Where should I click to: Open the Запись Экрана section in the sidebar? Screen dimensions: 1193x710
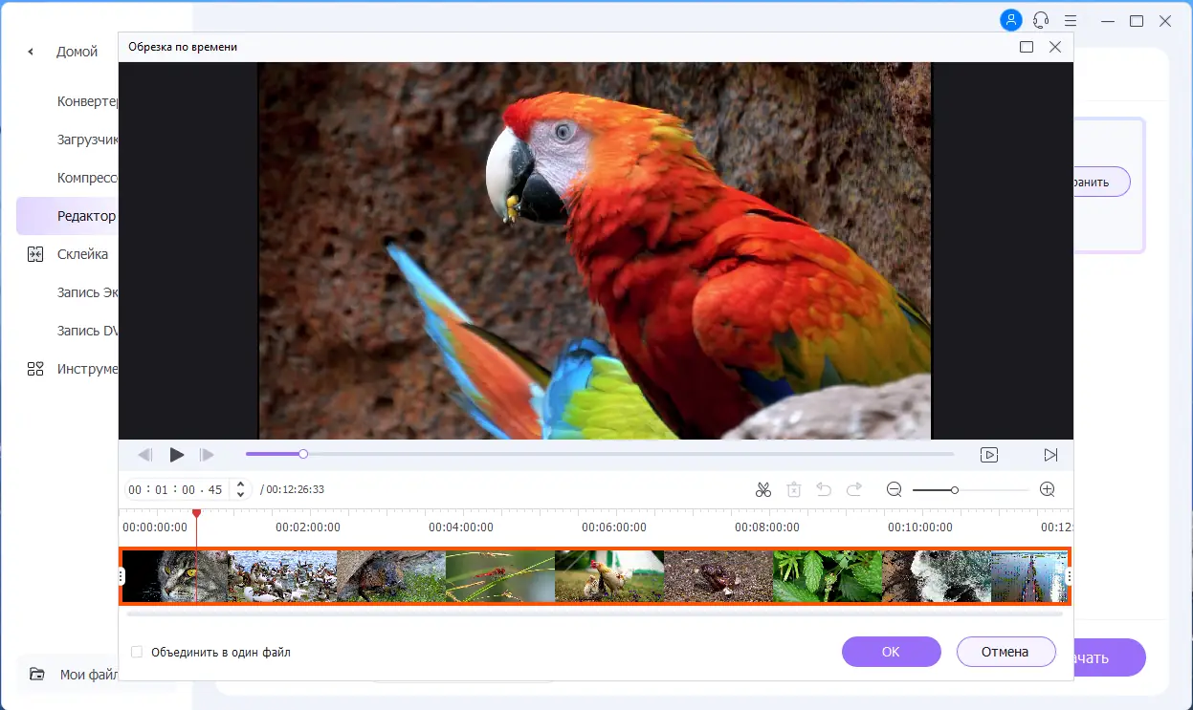[87, 292]
